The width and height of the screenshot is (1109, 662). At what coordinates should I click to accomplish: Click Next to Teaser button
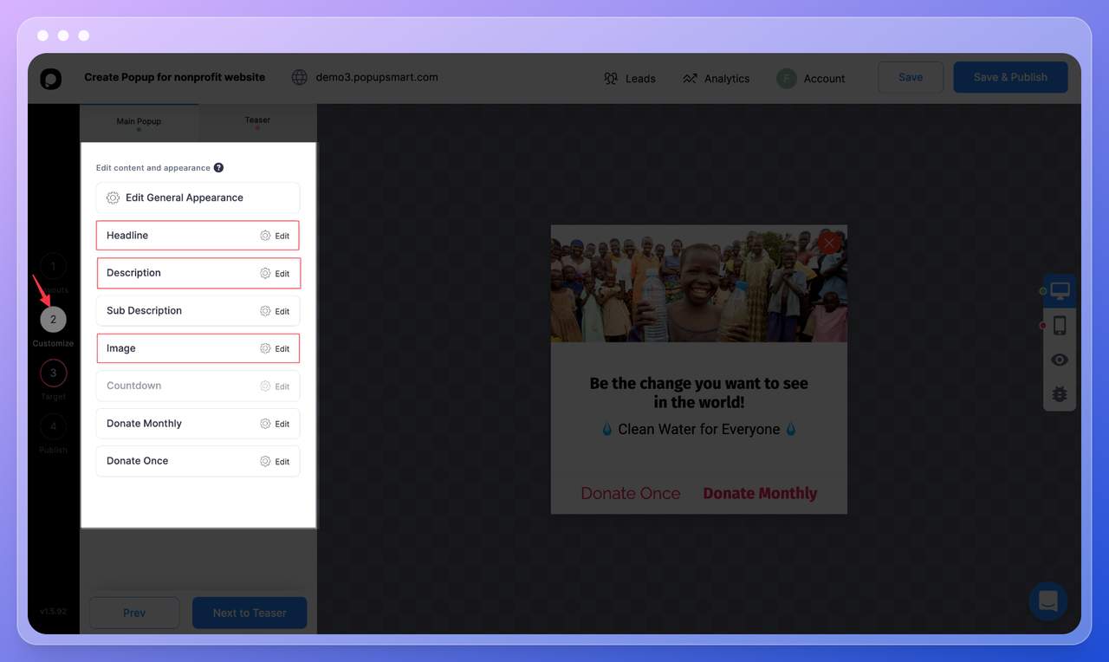(250, 613)
